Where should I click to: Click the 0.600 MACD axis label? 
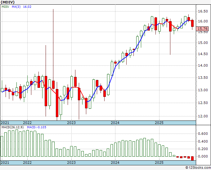point(203,134)
